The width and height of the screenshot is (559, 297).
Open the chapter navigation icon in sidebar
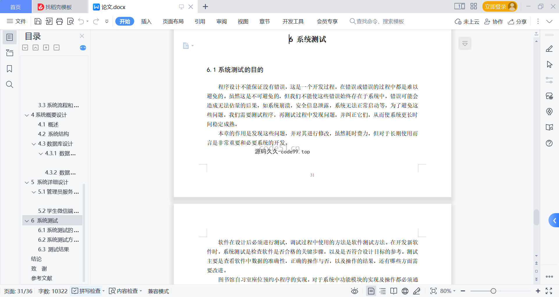pos(10,53)
